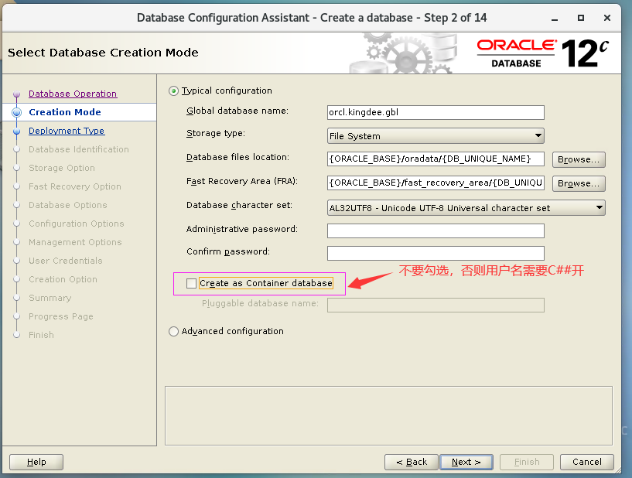Close the Database Configuration Assistant window
Image resolution: width=632 pixels, height=478 pixels.
coord(607,18)
